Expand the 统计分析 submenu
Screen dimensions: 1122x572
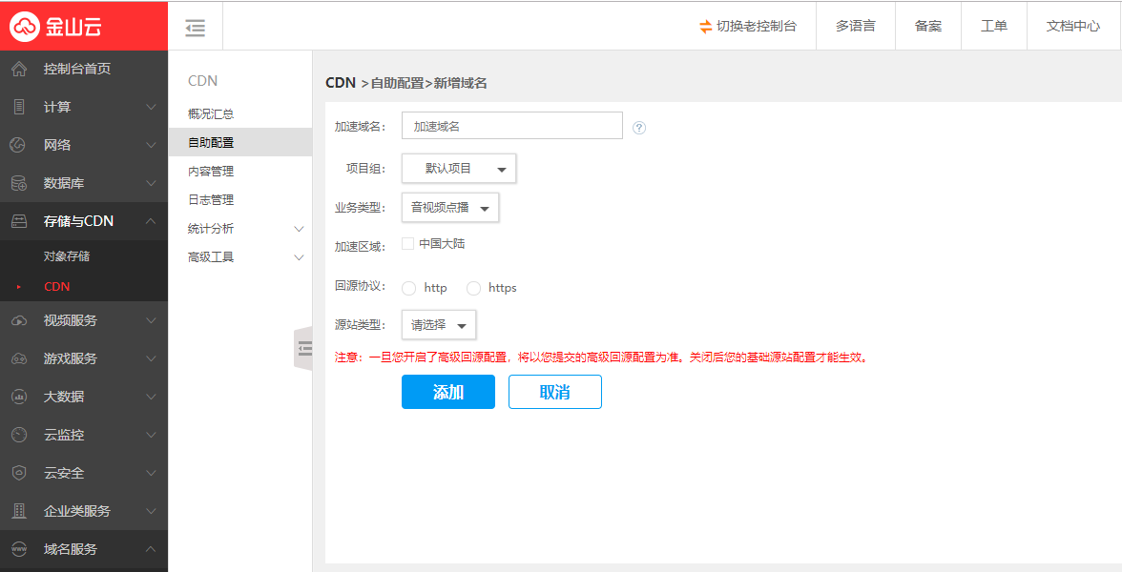[300, 229]
